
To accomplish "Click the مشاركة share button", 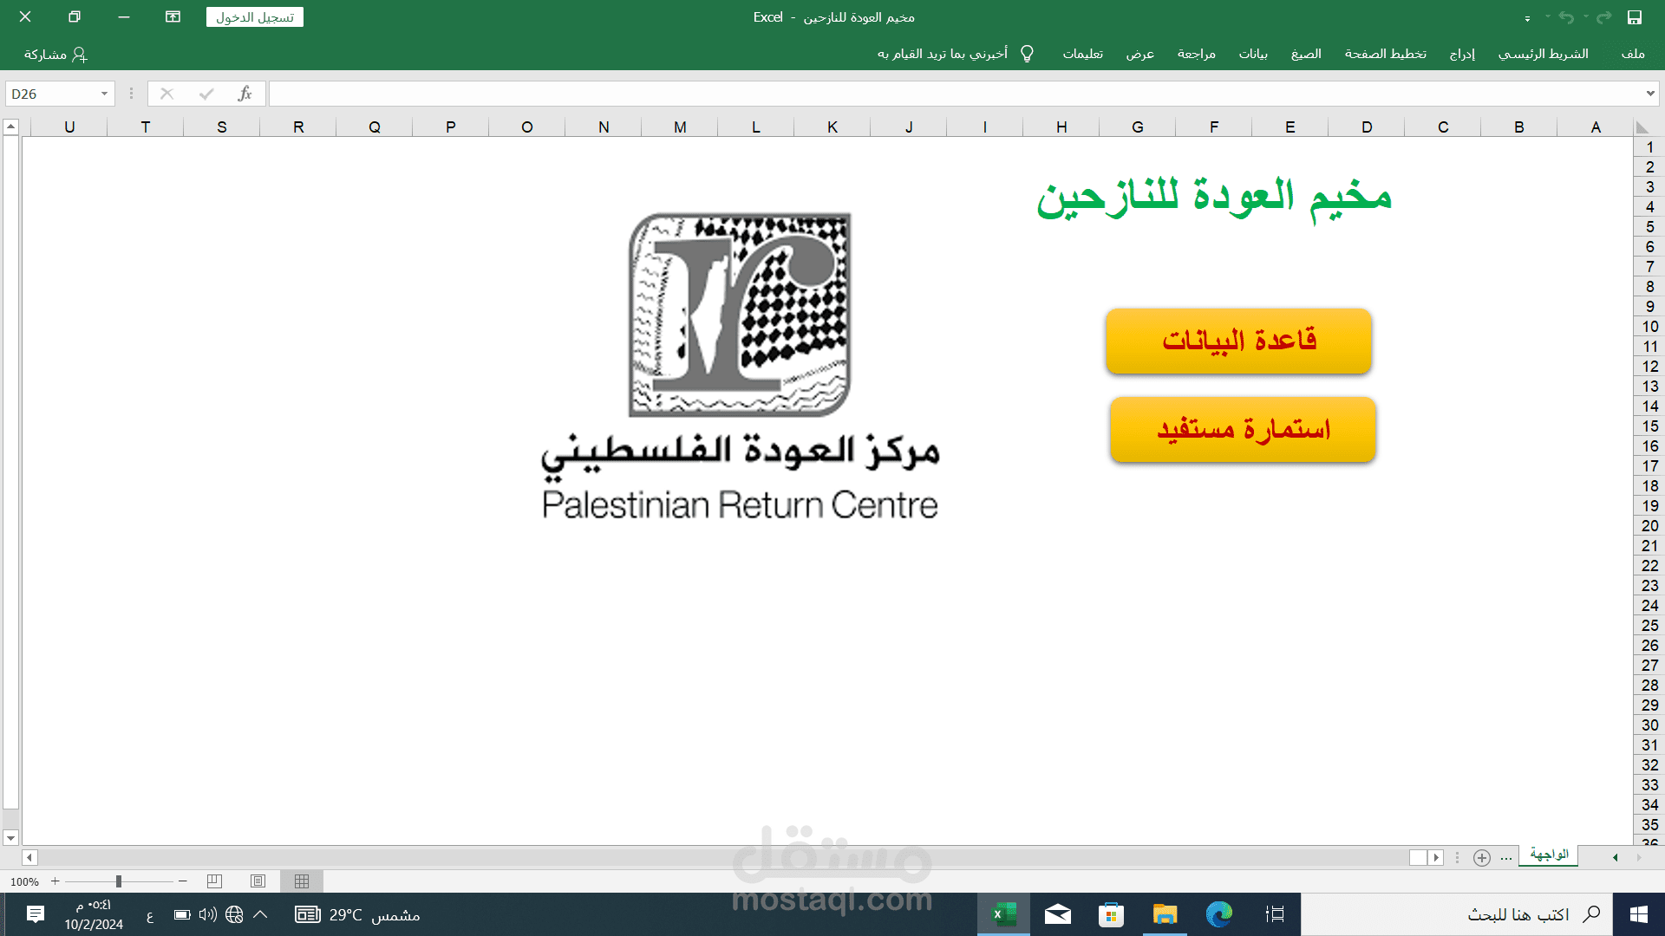I will pyautogui.click(x=55, y=54).
